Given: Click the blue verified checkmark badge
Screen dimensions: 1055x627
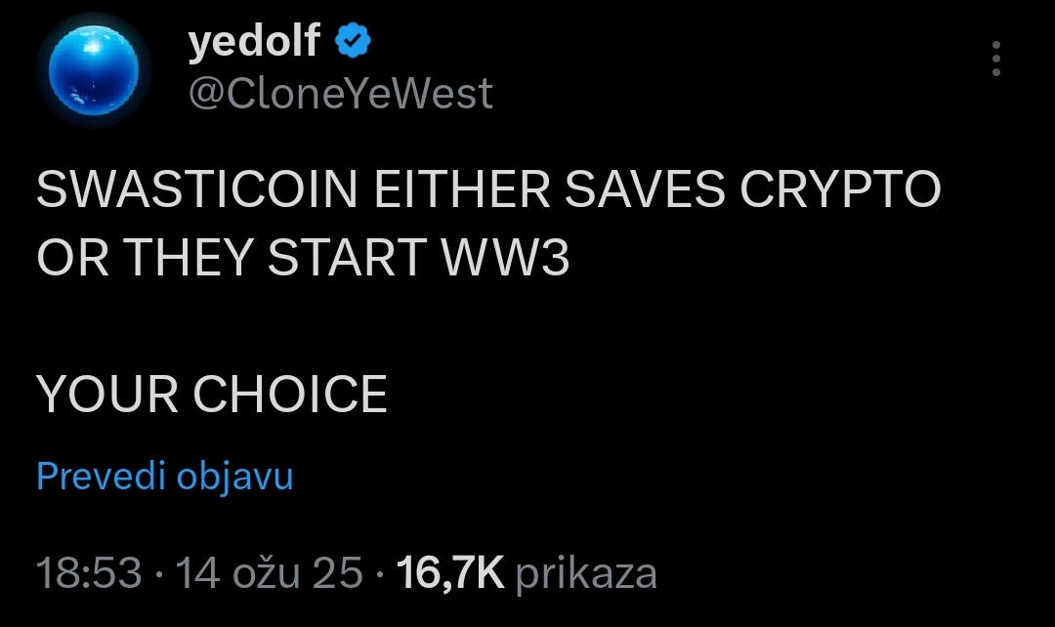Looking at the screenshot, I should click(353, 41).
